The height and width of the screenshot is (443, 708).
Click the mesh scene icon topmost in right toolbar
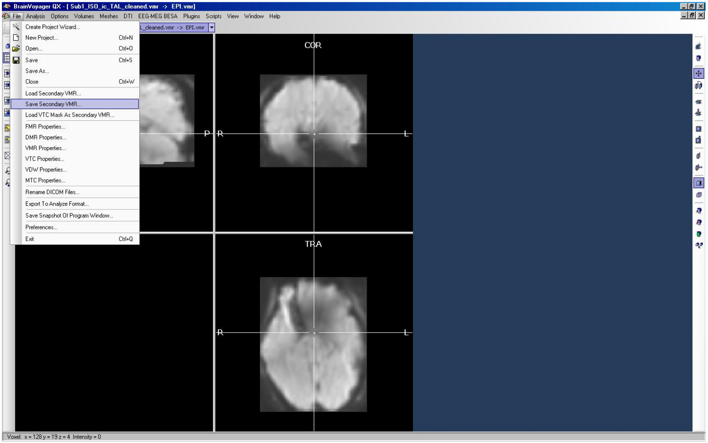(699, 46)
